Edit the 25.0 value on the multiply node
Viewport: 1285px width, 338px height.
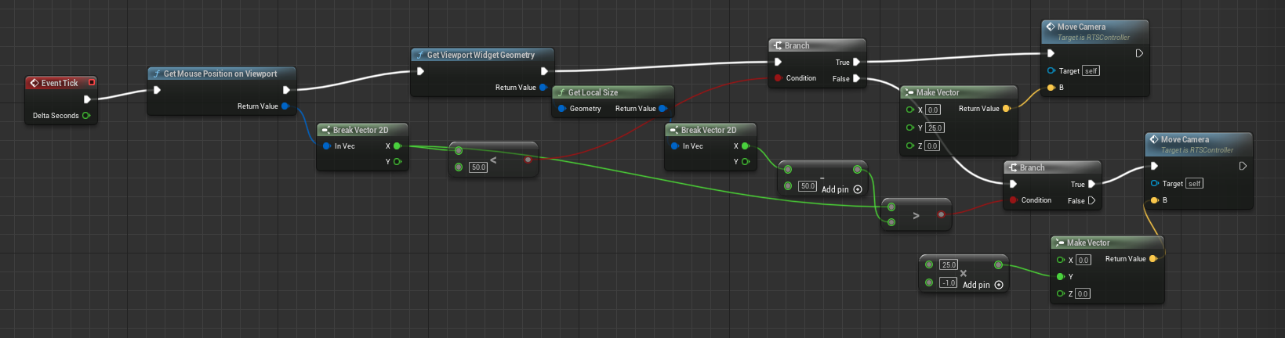[949, 264]
